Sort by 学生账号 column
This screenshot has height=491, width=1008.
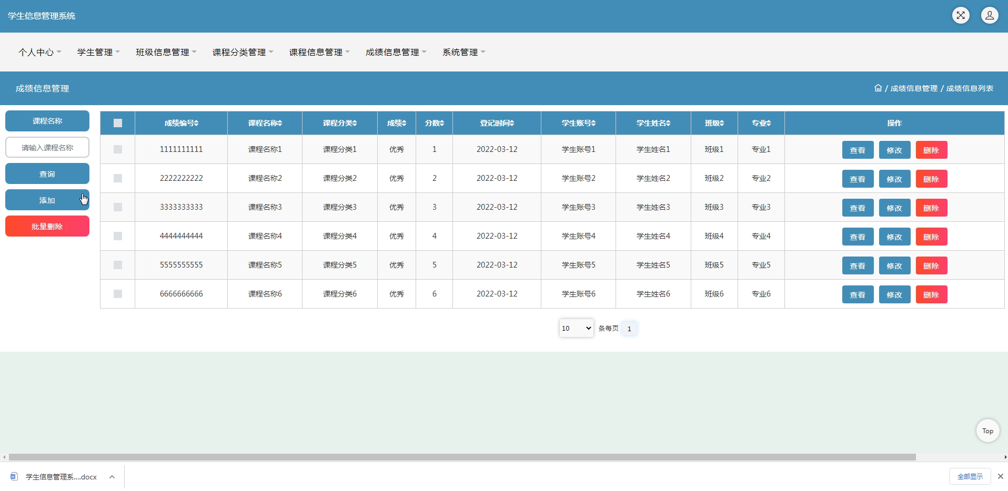tap(579, 123)
